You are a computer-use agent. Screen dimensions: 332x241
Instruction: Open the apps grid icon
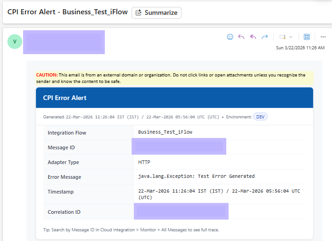(x=307, y=37)
